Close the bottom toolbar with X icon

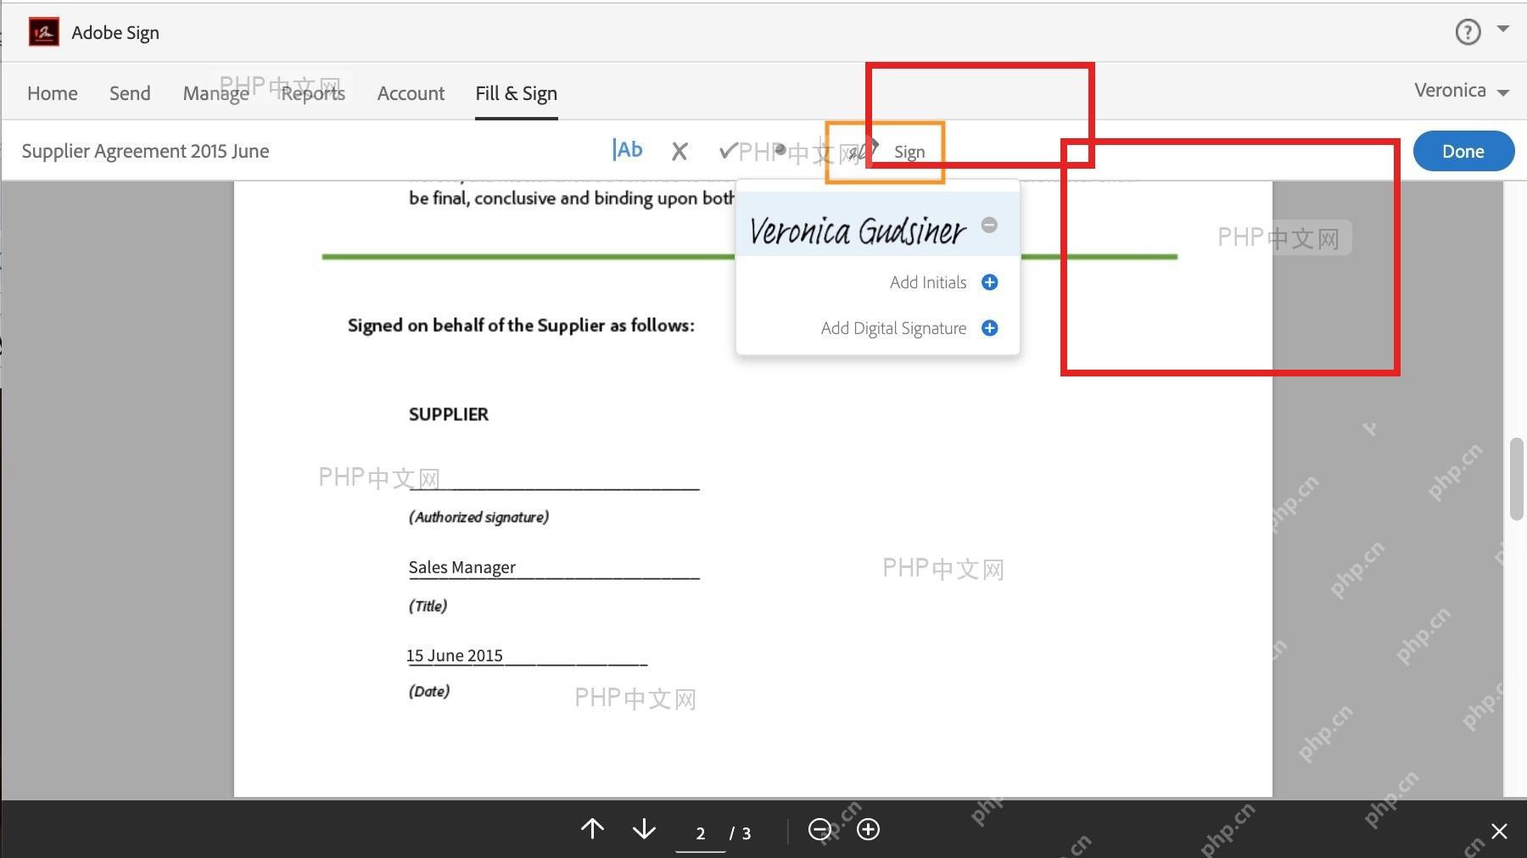1499,831
